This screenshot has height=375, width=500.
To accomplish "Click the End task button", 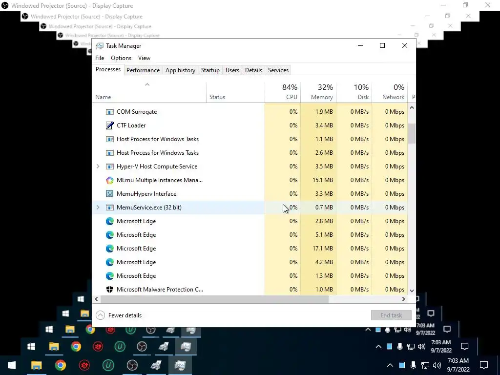I will point(391,315).
